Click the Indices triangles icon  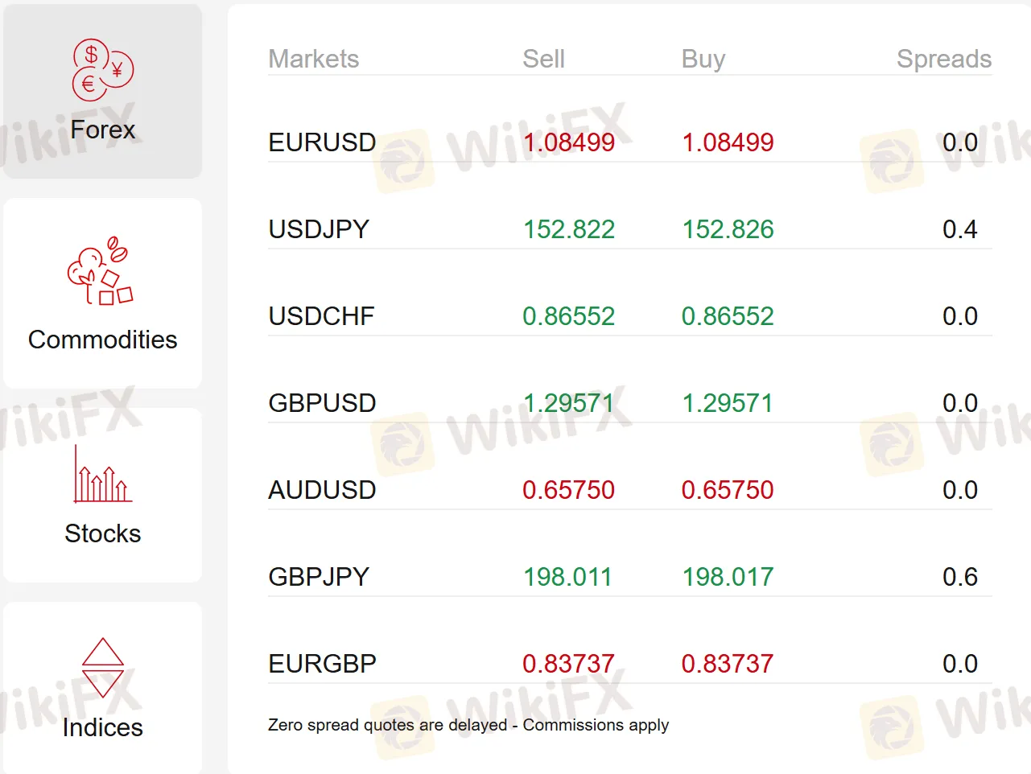point(103,668)
